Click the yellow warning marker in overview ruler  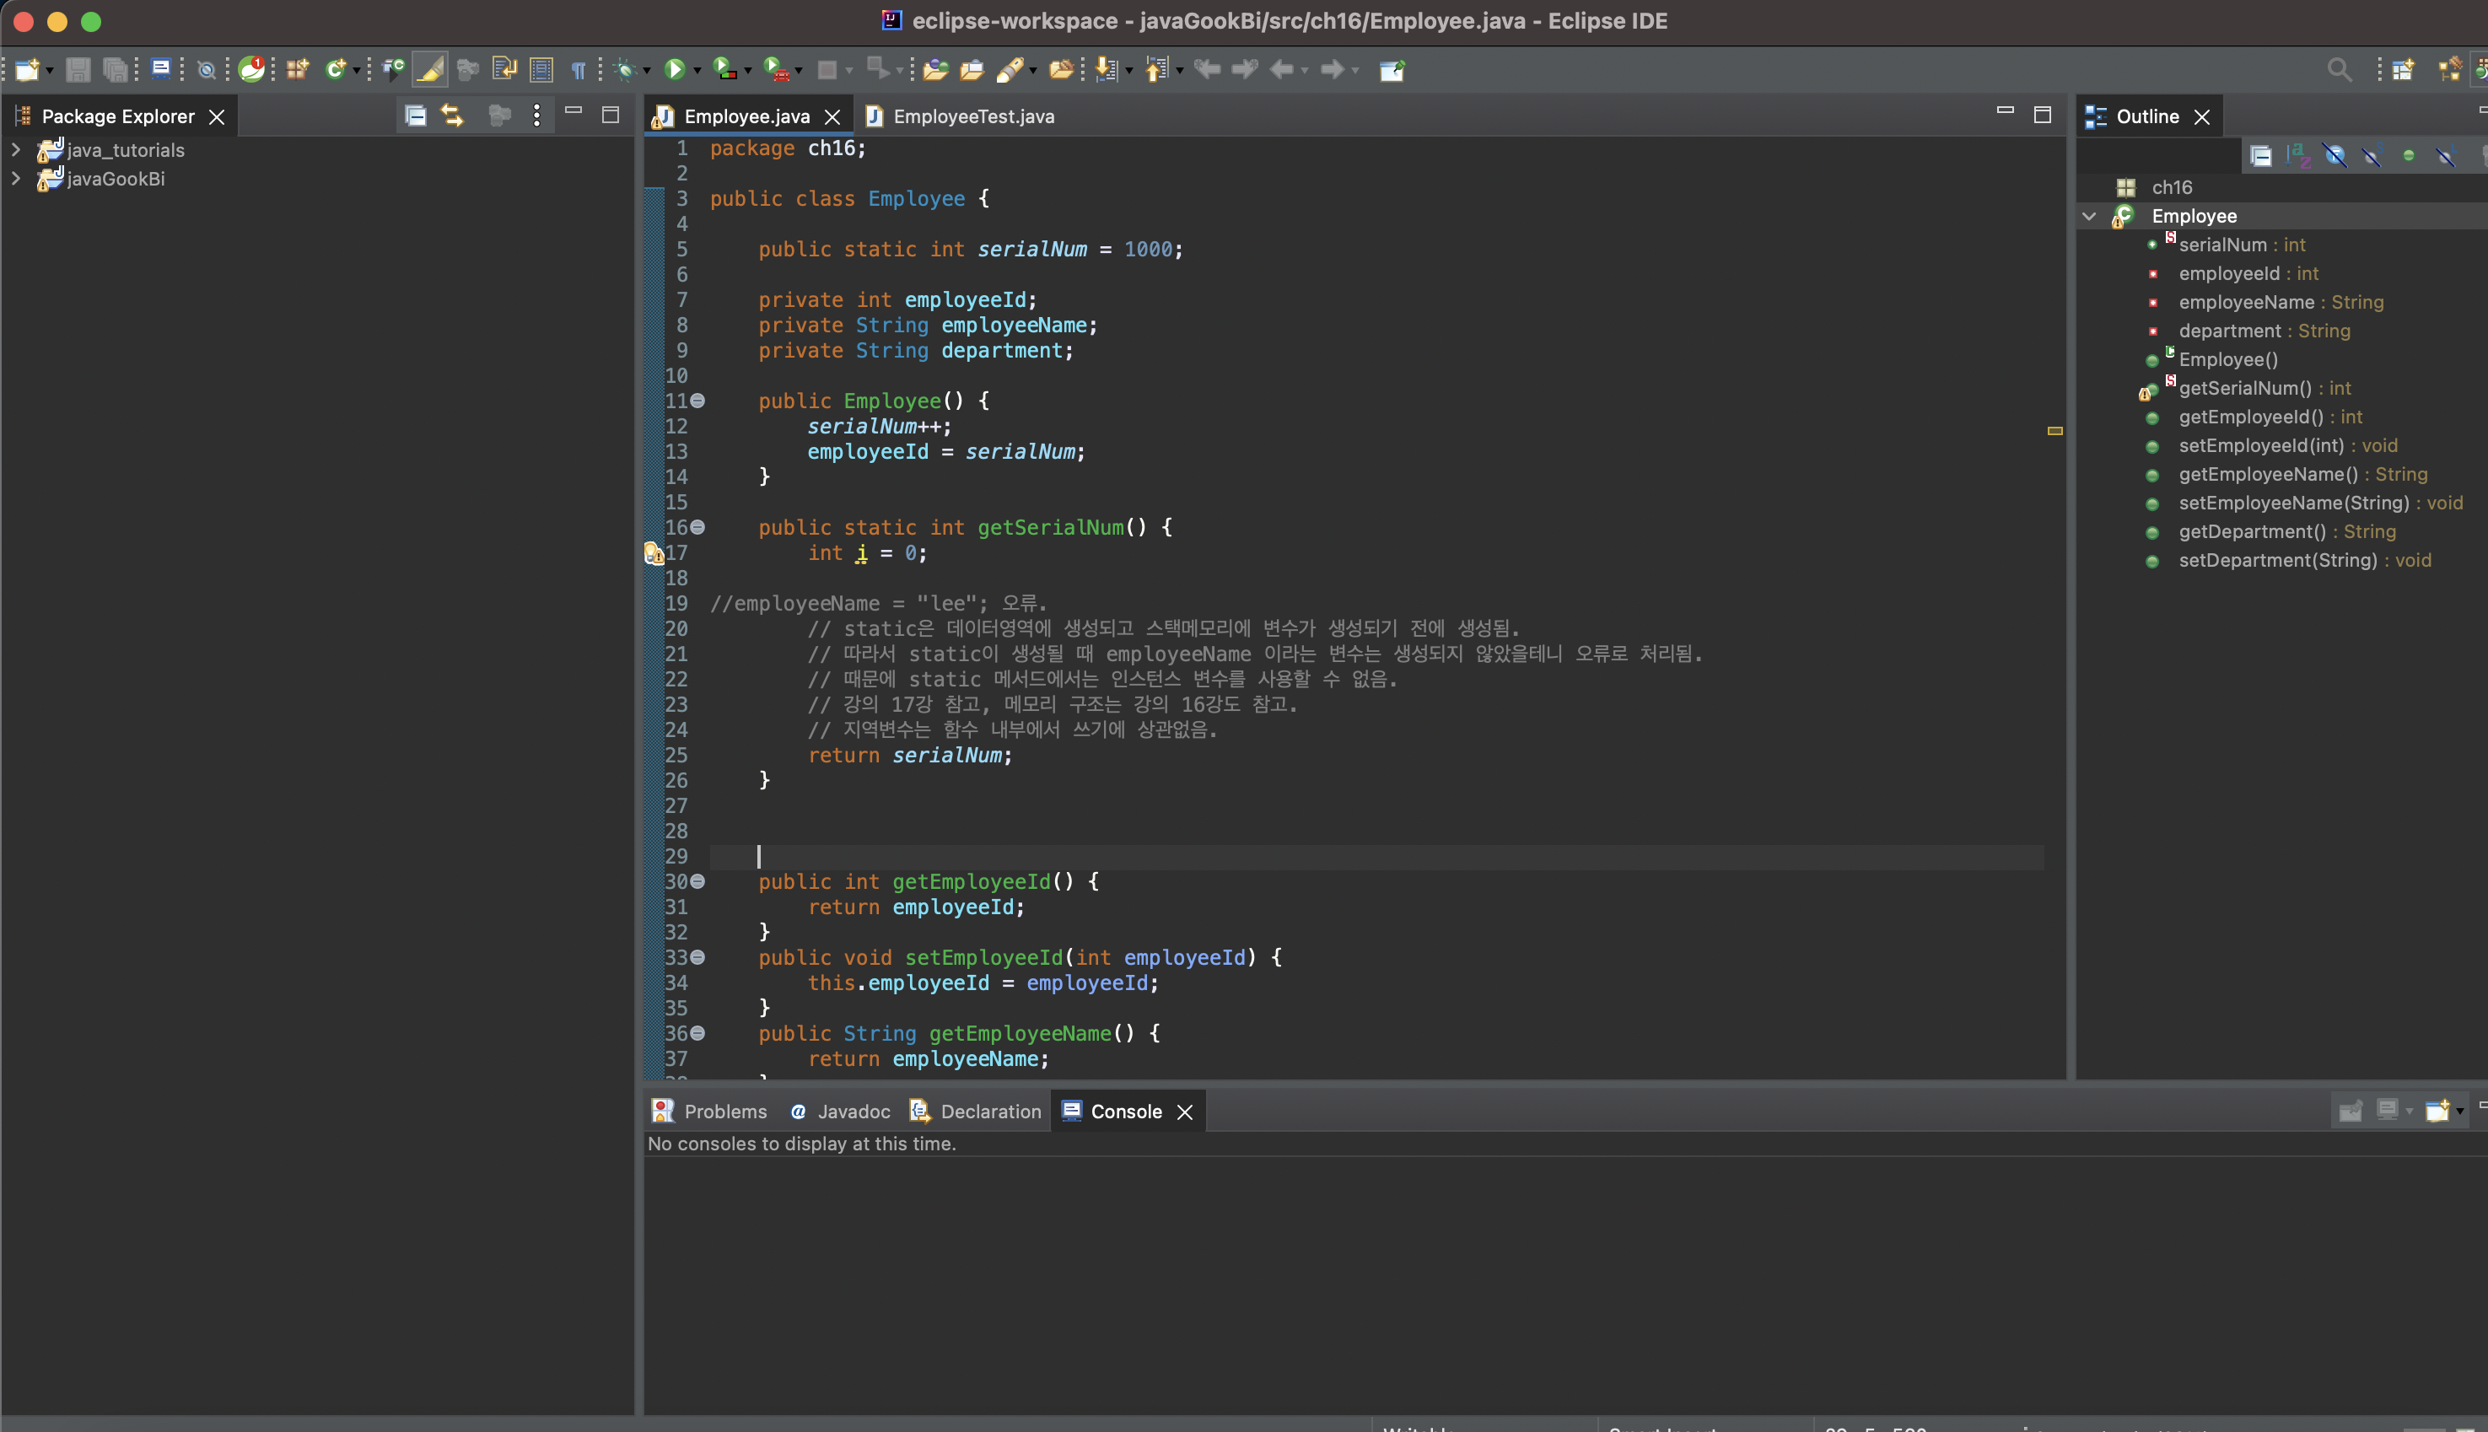pyautogui.click(x=2054, y=431)
